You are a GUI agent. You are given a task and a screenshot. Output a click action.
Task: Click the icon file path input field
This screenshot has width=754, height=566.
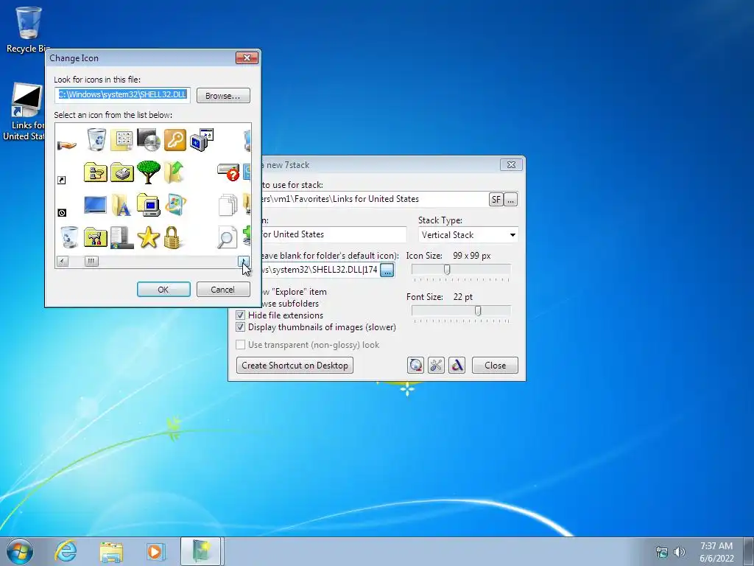click(123, 95)
